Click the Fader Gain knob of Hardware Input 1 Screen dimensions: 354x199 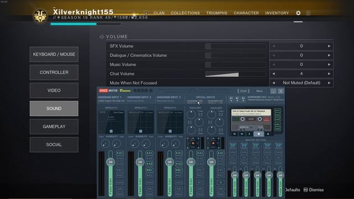(111, 162)
